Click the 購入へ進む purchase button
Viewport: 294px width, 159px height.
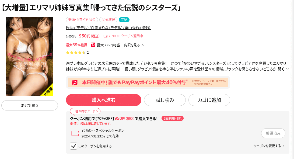pyautogui.click(x=103, y=100)
